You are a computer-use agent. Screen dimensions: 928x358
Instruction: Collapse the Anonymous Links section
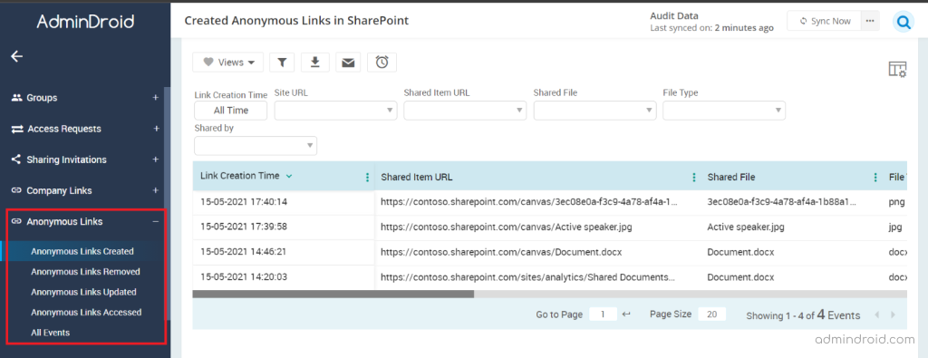[x=156, y=221]
